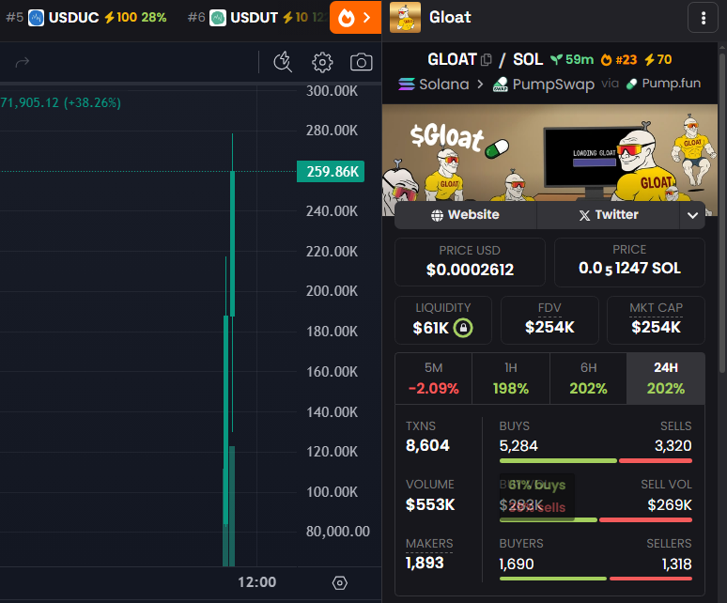
Task: Click the PRICE in SOL box
Action: [x=629, y=262]
